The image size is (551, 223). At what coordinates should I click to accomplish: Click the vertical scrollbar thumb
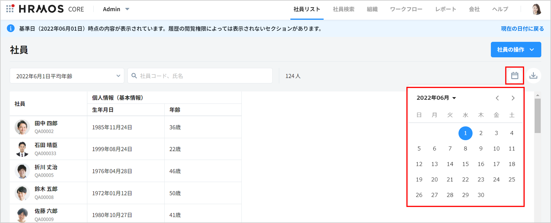coord(538,115)
